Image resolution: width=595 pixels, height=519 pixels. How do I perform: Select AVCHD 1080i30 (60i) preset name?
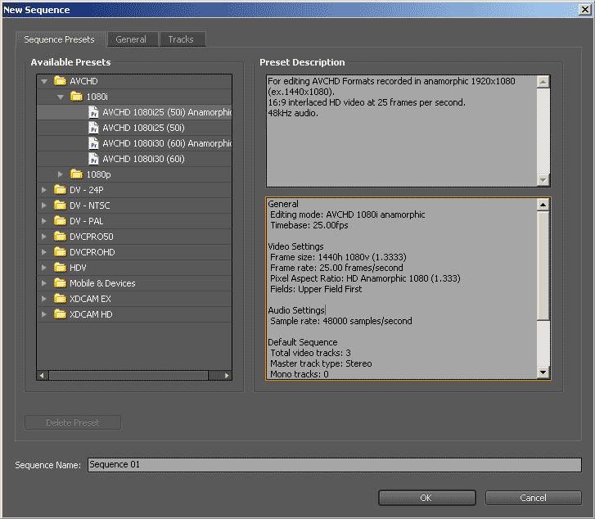coord(143,159)
